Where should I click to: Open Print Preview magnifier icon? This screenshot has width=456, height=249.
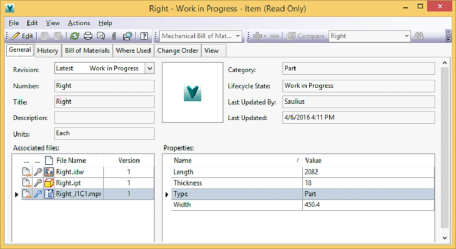coord(101,36)
